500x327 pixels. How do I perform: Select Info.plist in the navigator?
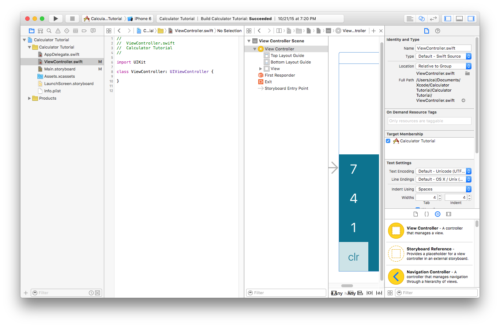[52, 91]
